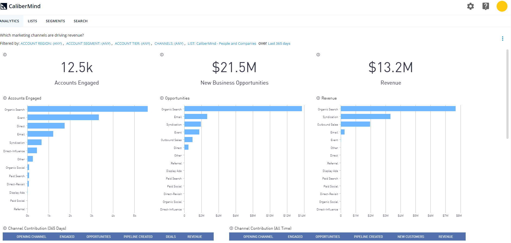Screen dimensions: 511x243
Task: Click Event bar in Accounts Engaged chart
Action: (x=63, y=117)
